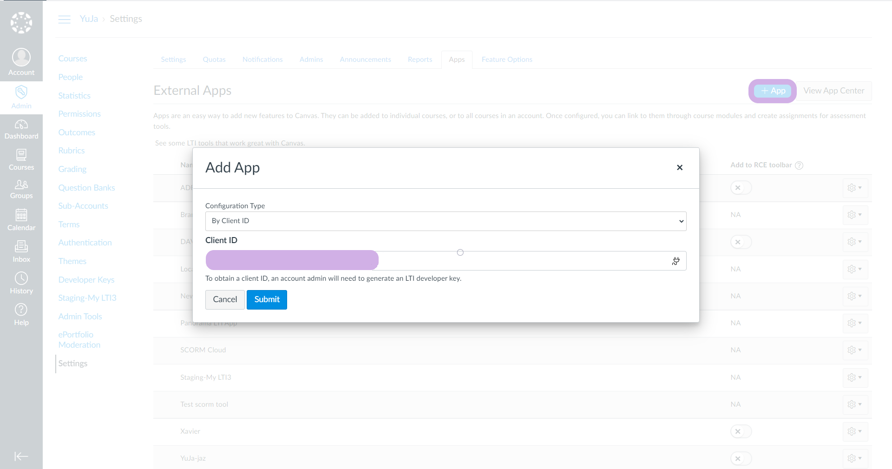
Task: Click into the Client ID input field
Action: pos(511,261)
